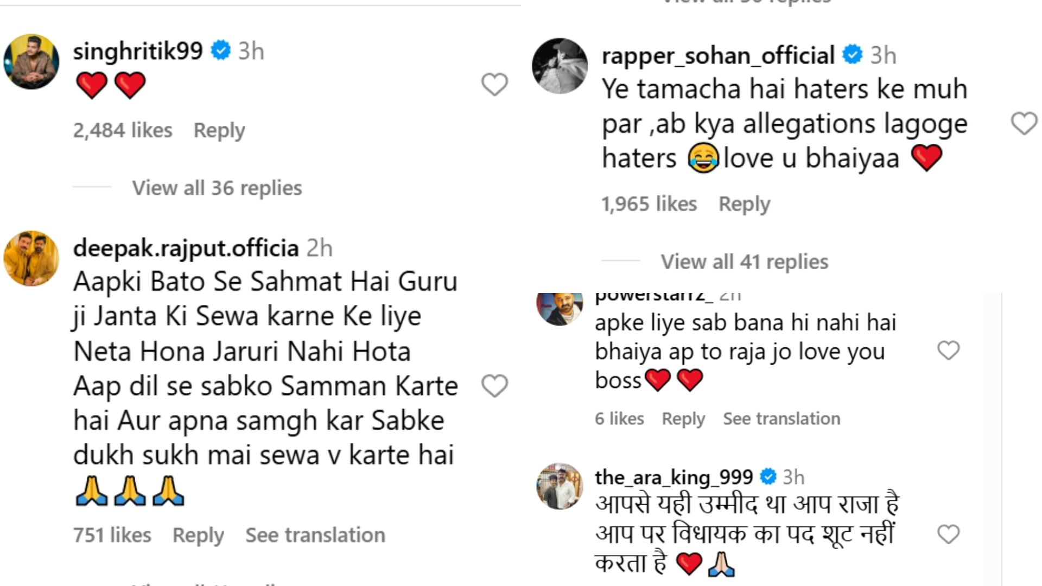Viewport: 1042px width, 586px height.
Task: Expand 'View all 36 replies' thread
Action: [217, 188]
